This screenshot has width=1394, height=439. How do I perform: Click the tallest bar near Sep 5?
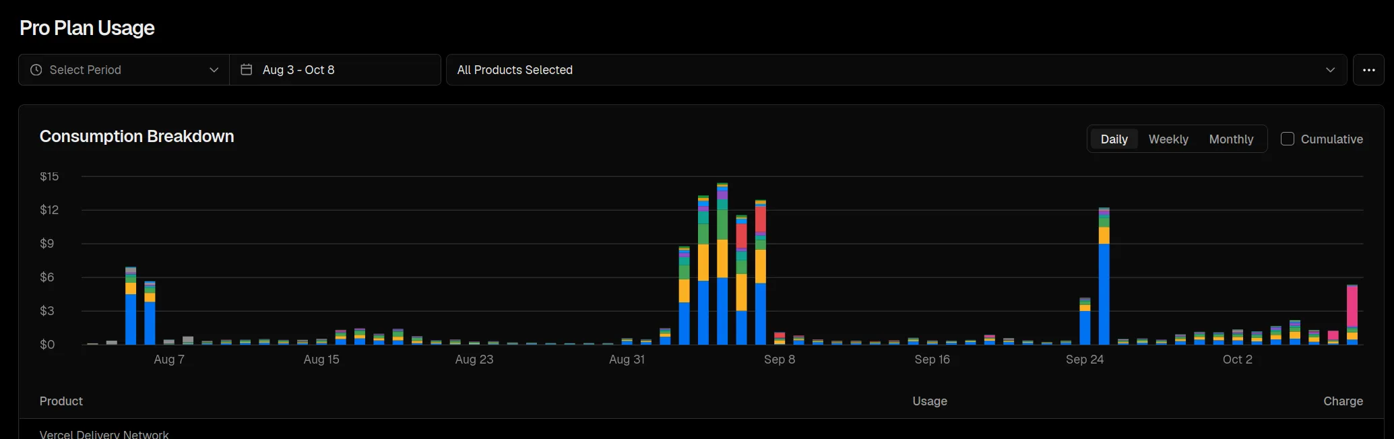[x=722, y=264]
